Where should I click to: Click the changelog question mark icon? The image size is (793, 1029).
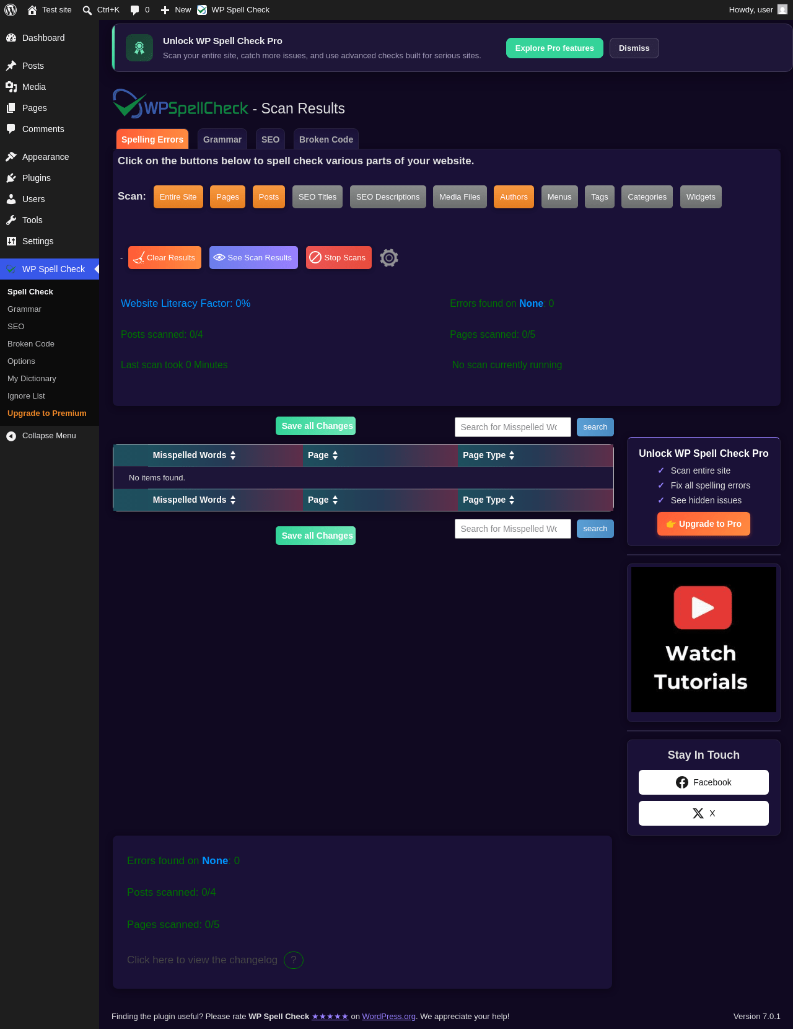pyautogui.click(x=294, y=960)
